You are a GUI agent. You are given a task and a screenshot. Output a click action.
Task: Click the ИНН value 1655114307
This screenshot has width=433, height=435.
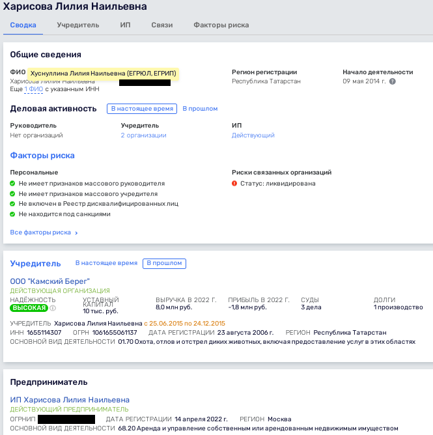click(x=44, y=332)
